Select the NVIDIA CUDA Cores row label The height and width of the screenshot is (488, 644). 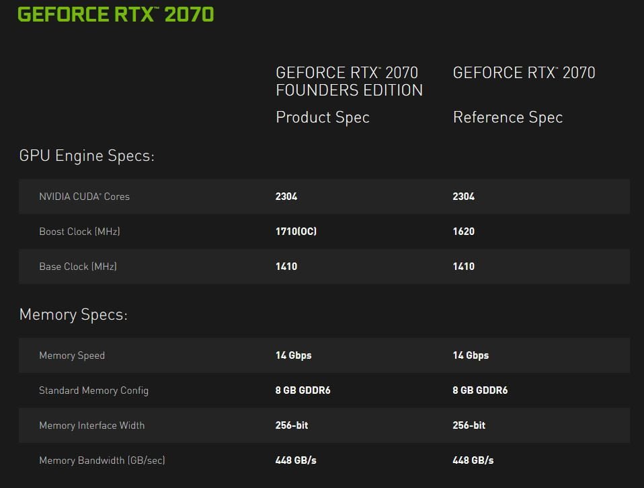click(84, 197)
